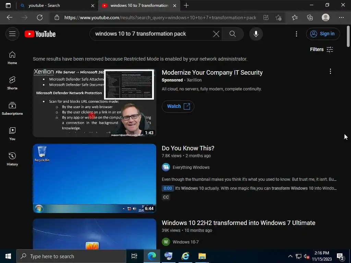
Task: Click the magnifier search button
Action: (x=233, y=34)
